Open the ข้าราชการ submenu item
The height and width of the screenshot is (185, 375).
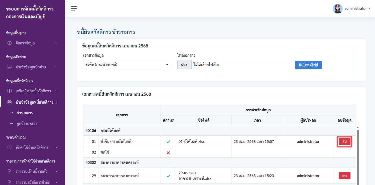pyautogui.click(x=25, y=113)
